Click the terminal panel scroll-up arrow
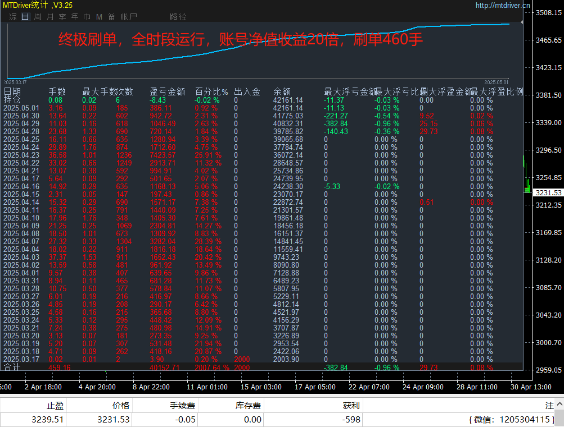The width and height of the screenshot is (564, 427). coord(560,405)
